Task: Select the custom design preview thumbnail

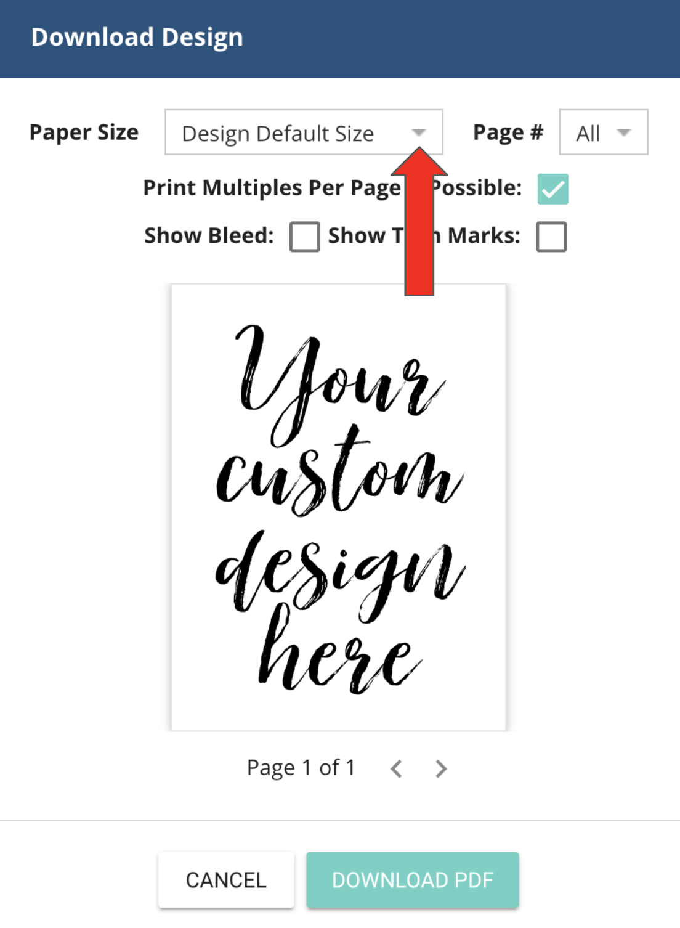Action: click(339, 508)
